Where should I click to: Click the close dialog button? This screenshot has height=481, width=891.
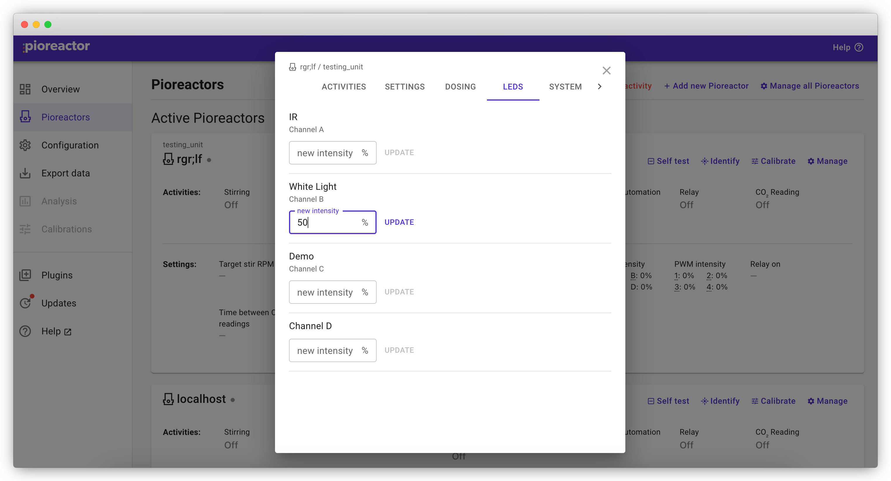606,71
